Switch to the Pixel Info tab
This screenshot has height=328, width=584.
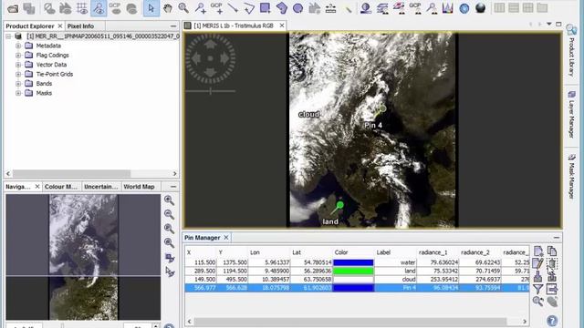(x=80, y=26)
